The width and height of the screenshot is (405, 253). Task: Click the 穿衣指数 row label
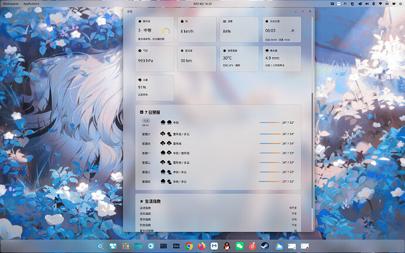tap(145, 220)
